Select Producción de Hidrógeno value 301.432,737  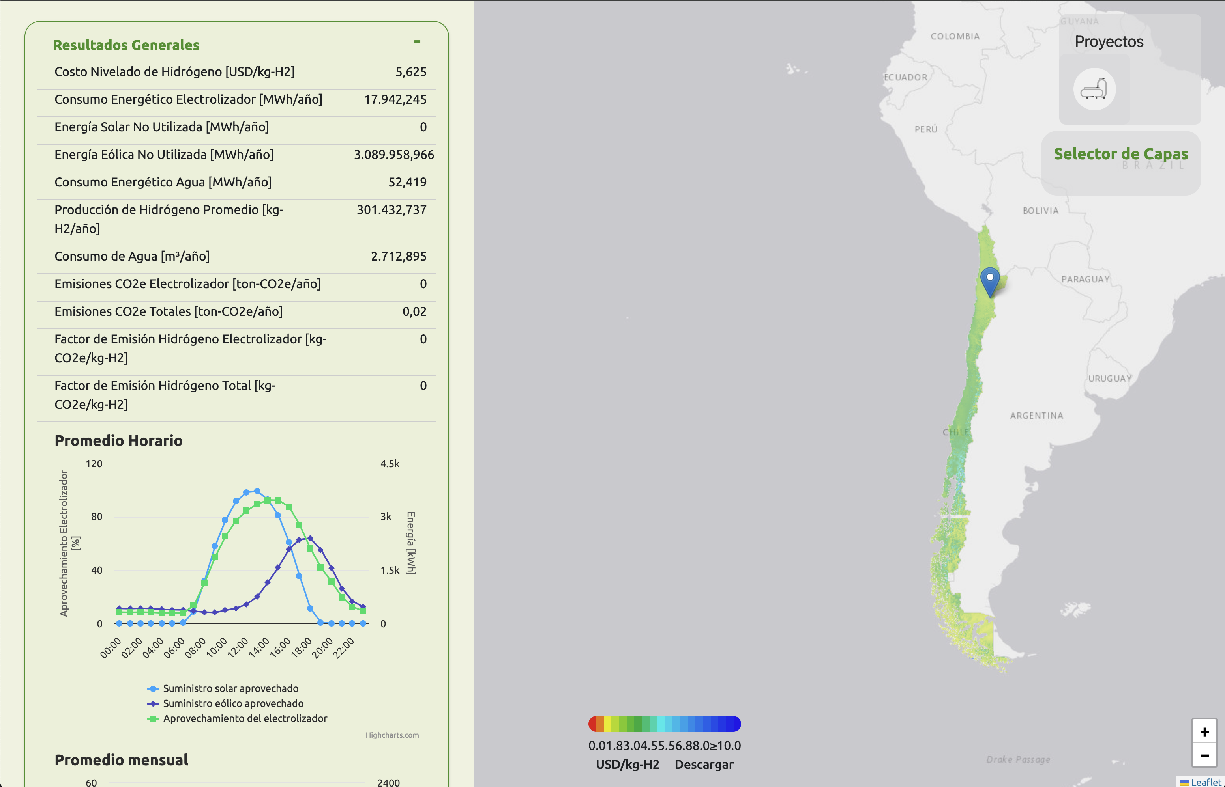pos(391,210)
